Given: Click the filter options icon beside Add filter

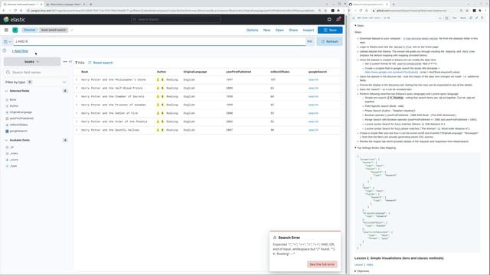Looking at the screenshot, I should tap(5, 50).
